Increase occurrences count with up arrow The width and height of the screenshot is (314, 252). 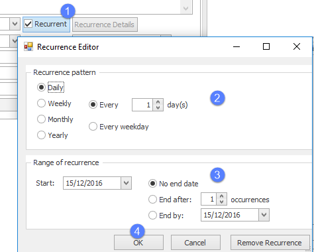[x=221, y=196]
